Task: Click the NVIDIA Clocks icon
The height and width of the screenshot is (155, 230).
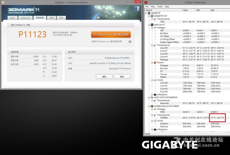Action: pyautogui.click(x=155, y=121)
